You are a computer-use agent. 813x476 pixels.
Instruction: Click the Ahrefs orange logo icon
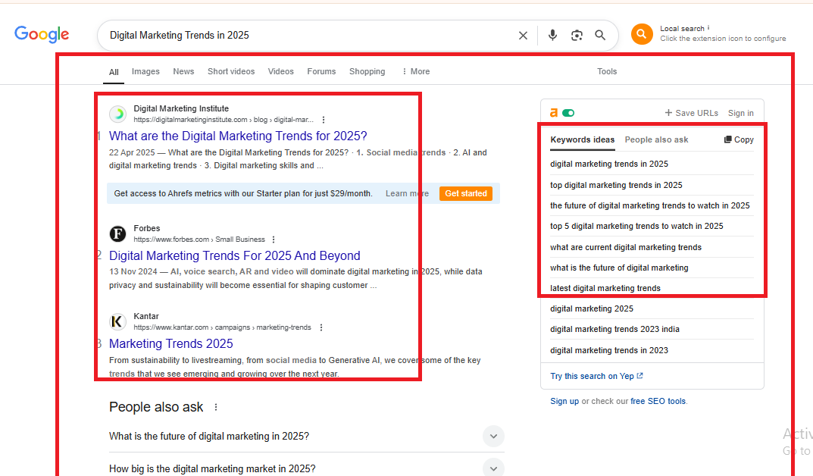tap(554, 112)
